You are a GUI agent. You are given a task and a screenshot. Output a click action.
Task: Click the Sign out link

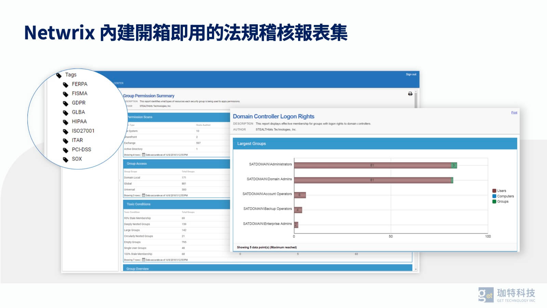411,74
